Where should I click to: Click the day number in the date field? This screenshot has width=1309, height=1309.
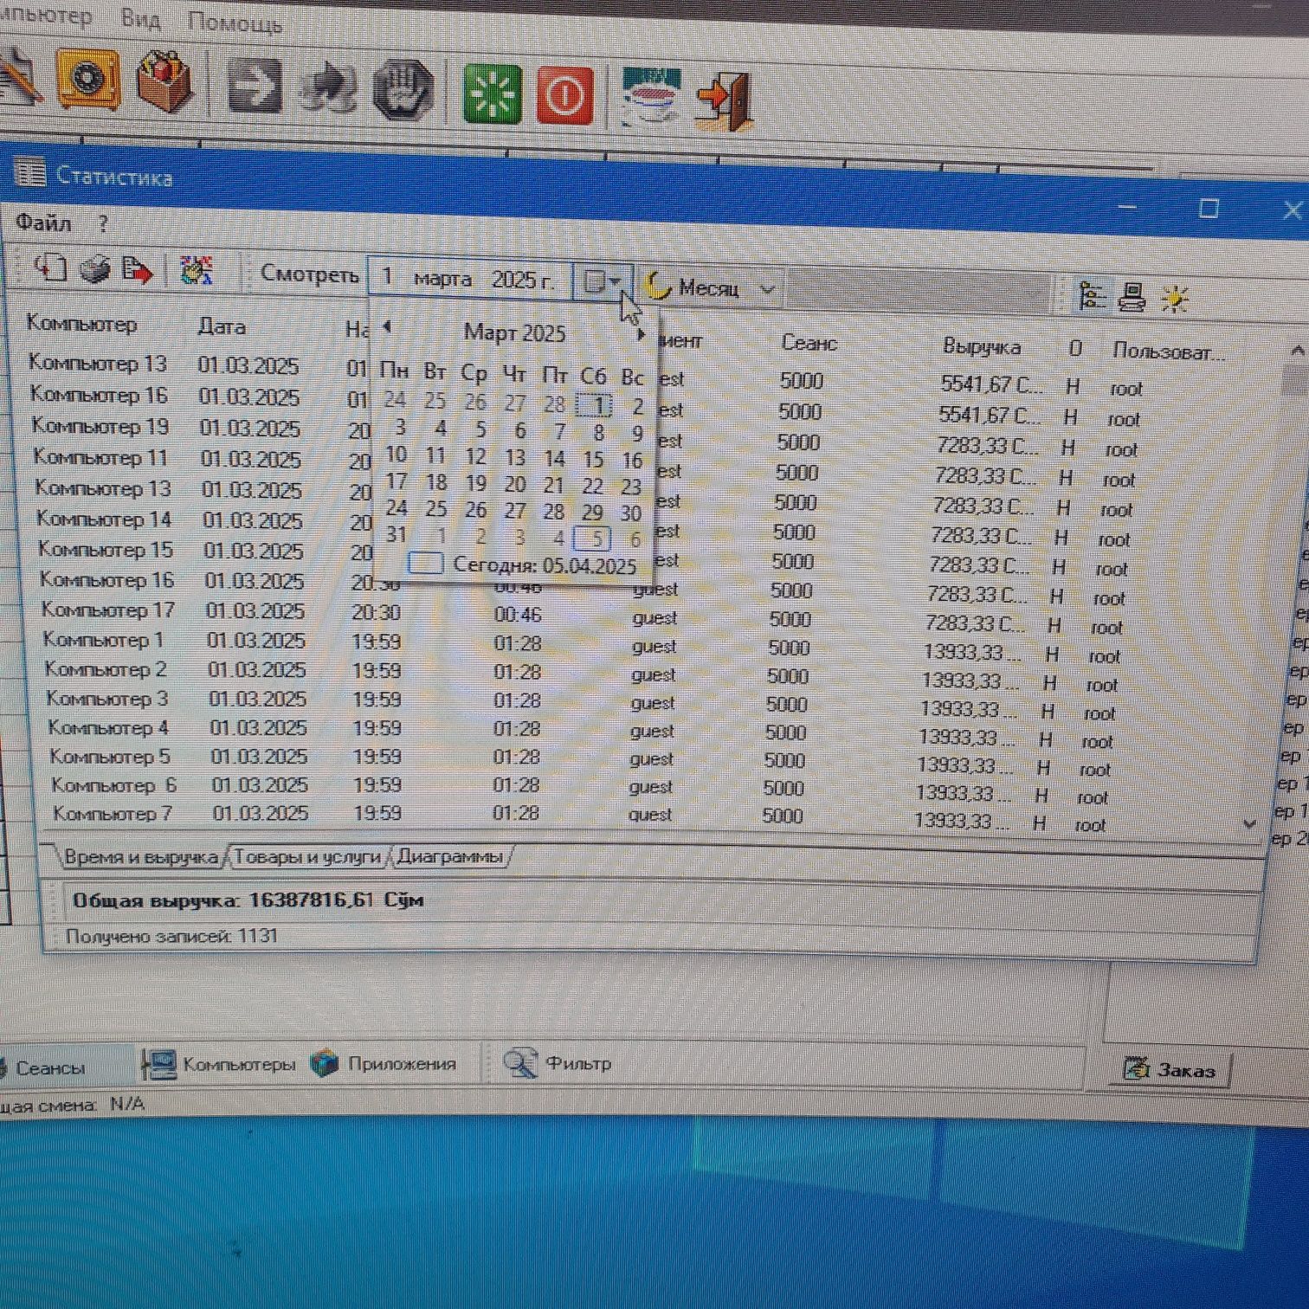[388, 276]
